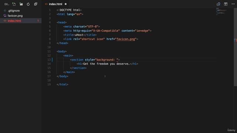Place cursor after 'background:' in style attribute

[x=116, y=60]
